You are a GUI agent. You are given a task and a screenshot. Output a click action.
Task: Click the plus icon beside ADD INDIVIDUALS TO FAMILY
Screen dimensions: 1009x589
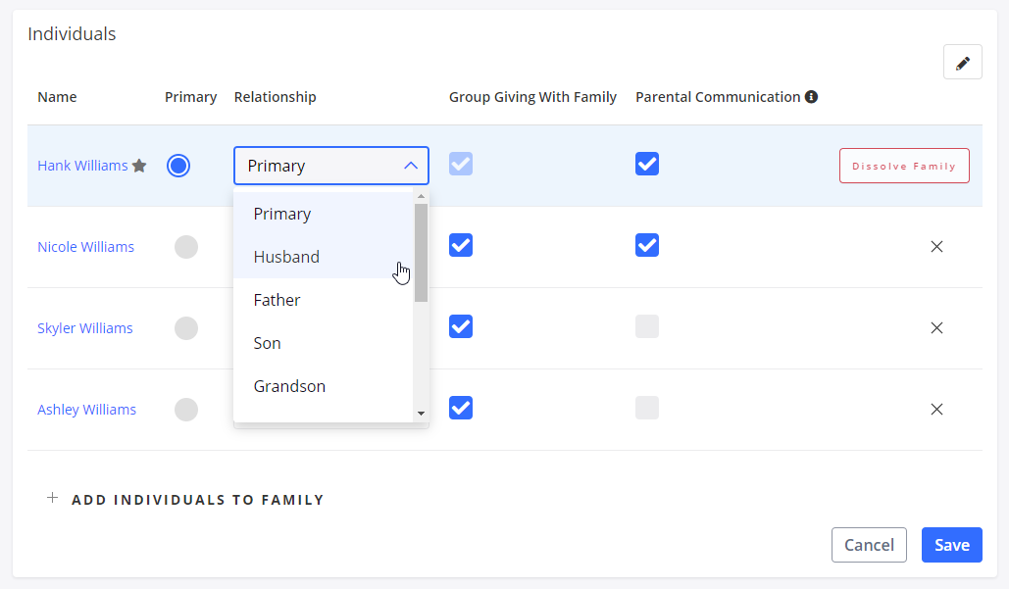[52, 498]
